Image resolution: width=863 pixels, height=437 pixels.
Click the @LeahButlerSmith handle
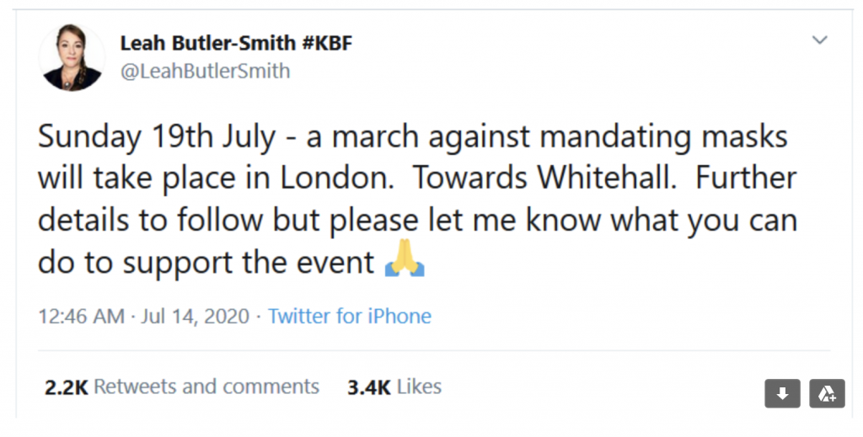(205, 72)
